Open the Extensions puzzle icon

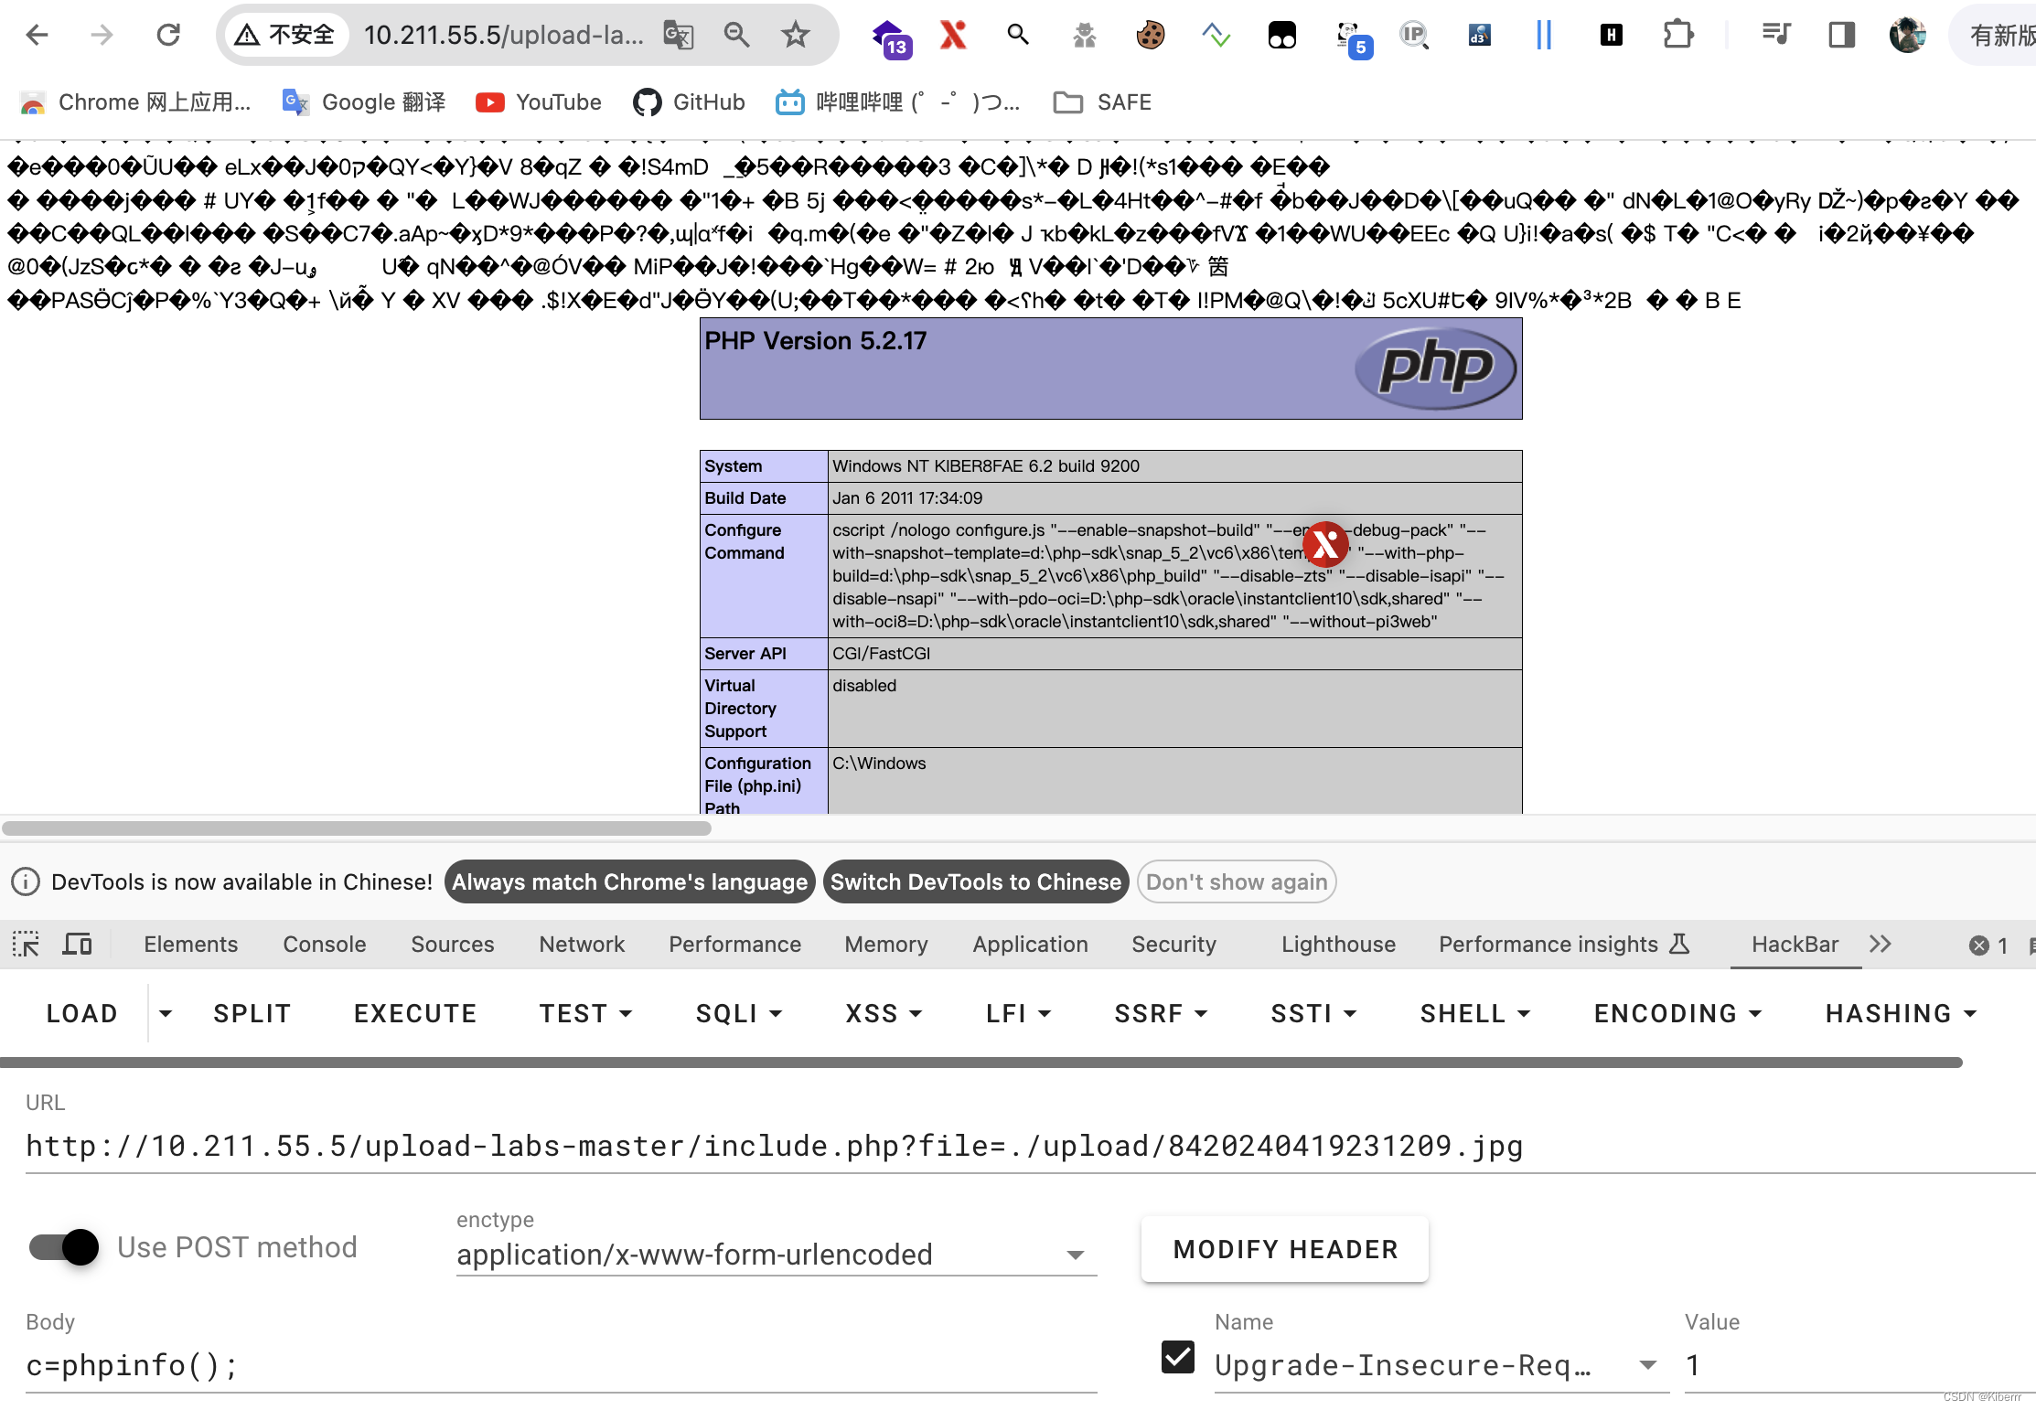click(1677, 35)
